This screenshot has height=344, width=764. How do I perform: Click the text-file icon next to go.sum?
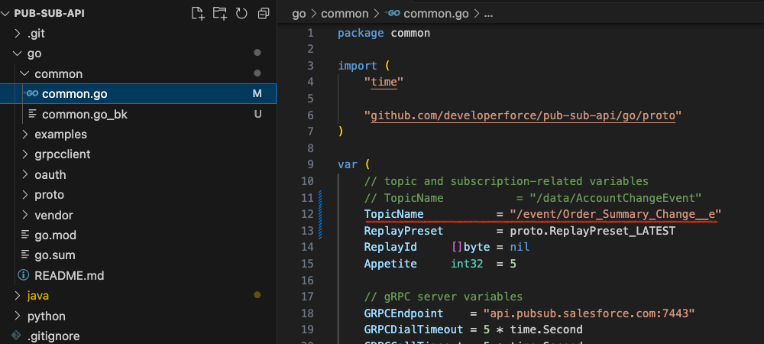pos(25,255)
